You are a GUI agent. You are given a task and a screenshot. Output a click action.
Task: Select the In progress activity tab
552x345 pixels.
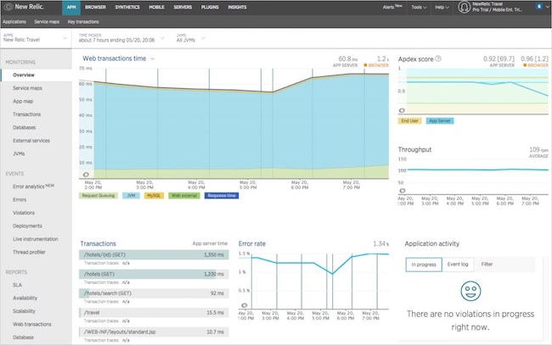pos(424,264)
